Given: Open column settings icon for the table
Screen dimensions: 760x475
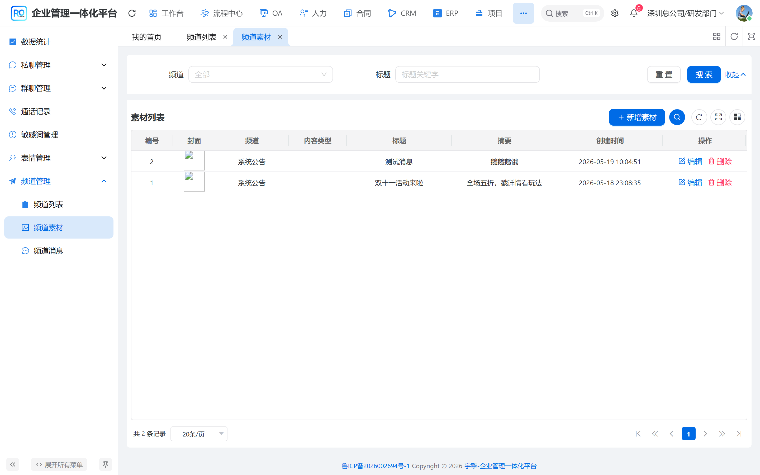Looking at the screenshot, I should click(x=737, y=117).
